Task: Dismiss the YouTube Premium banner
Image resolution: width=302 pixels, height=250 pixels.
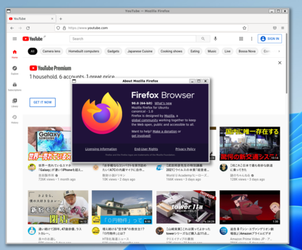Action: click(279, 62)
